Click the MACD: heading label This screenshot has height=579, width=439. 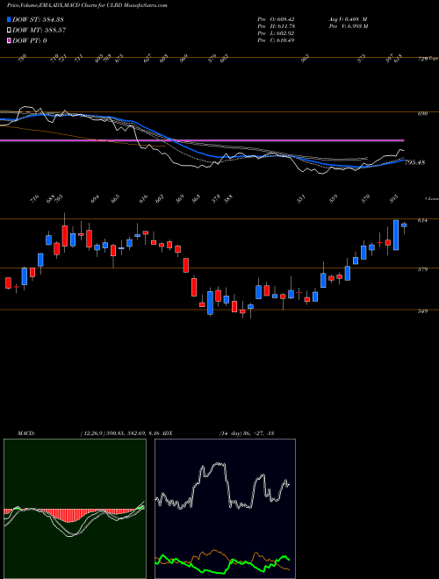point(25,432)
